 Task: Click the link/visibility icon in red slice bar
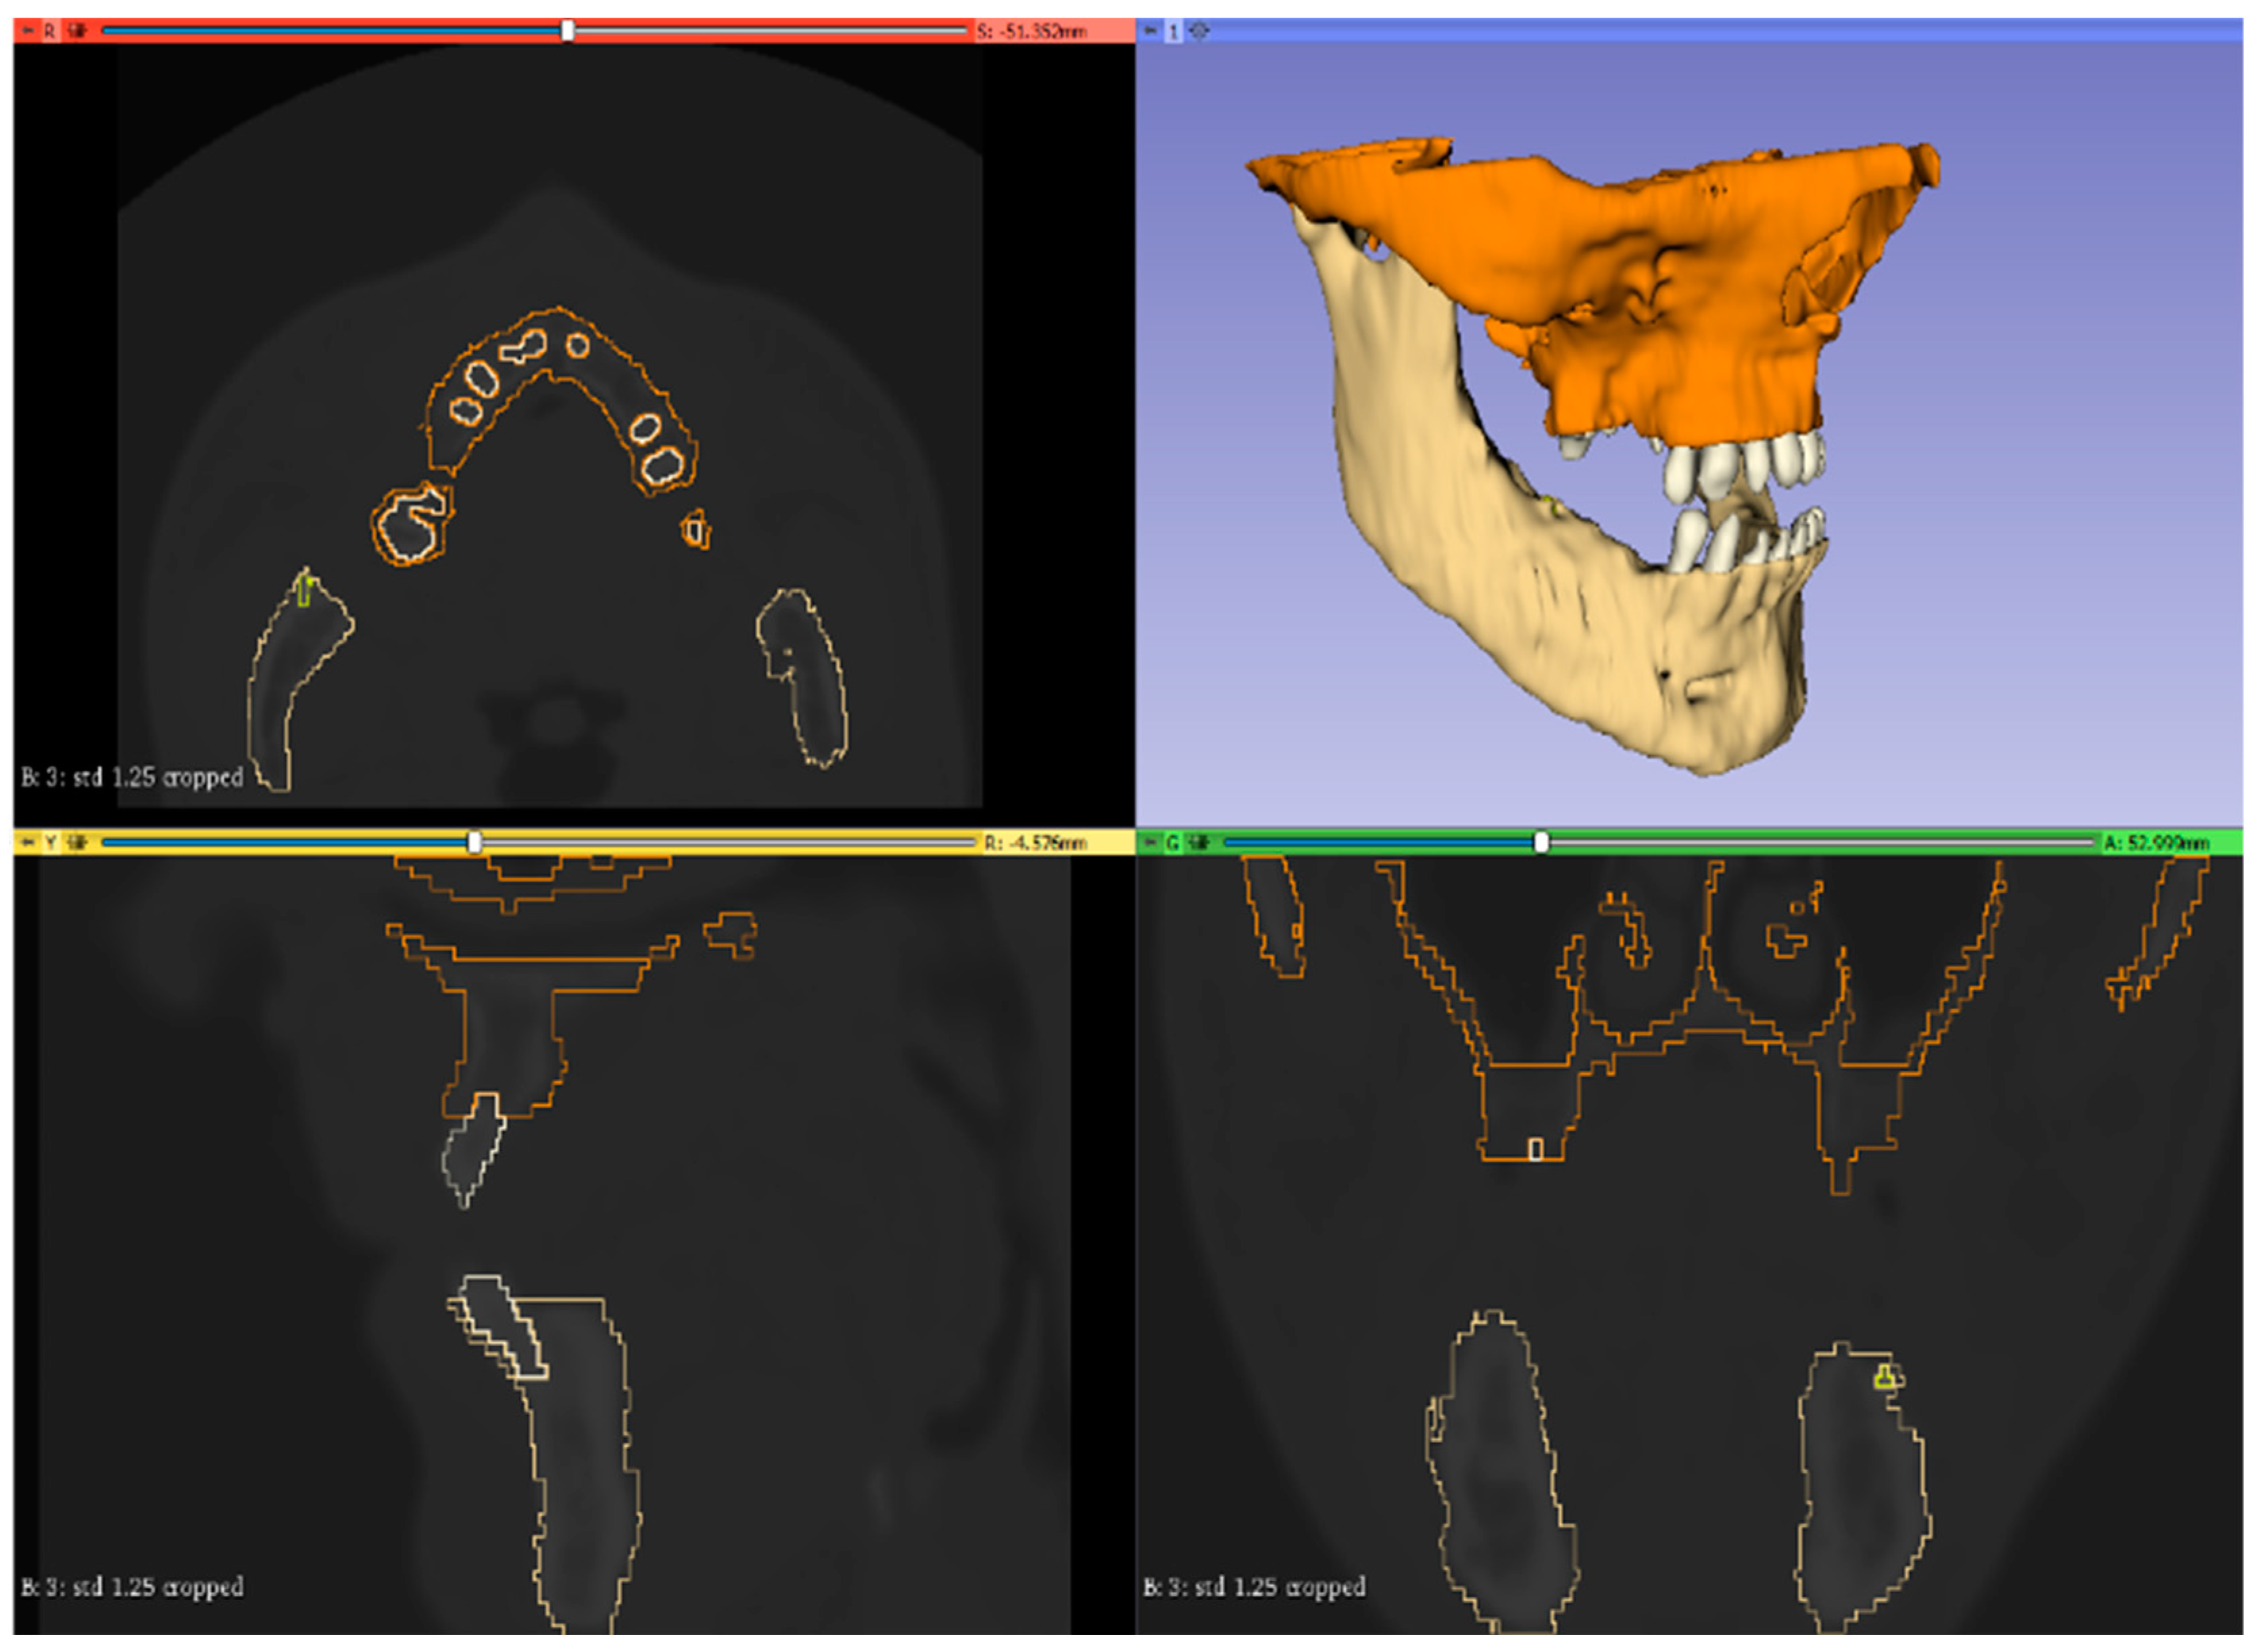[x=77, y=31]
